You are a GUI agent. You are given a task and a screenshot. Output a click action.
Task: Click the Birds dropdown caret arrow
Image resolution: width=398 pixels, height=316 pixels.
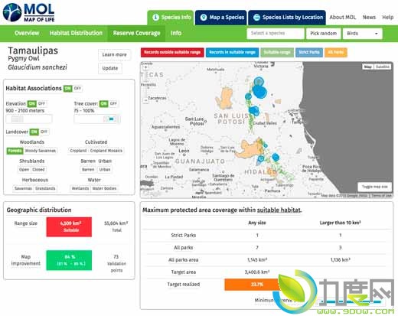377,34
